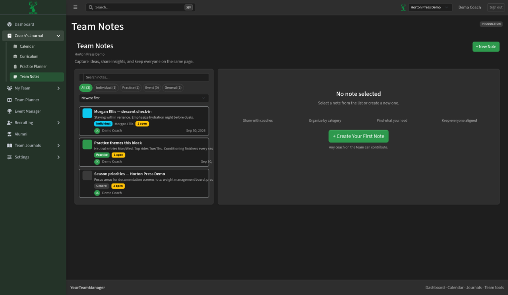Click the Team Journals book icon
The height and width of the screenshot is (295, 508).
coord(9,146)
